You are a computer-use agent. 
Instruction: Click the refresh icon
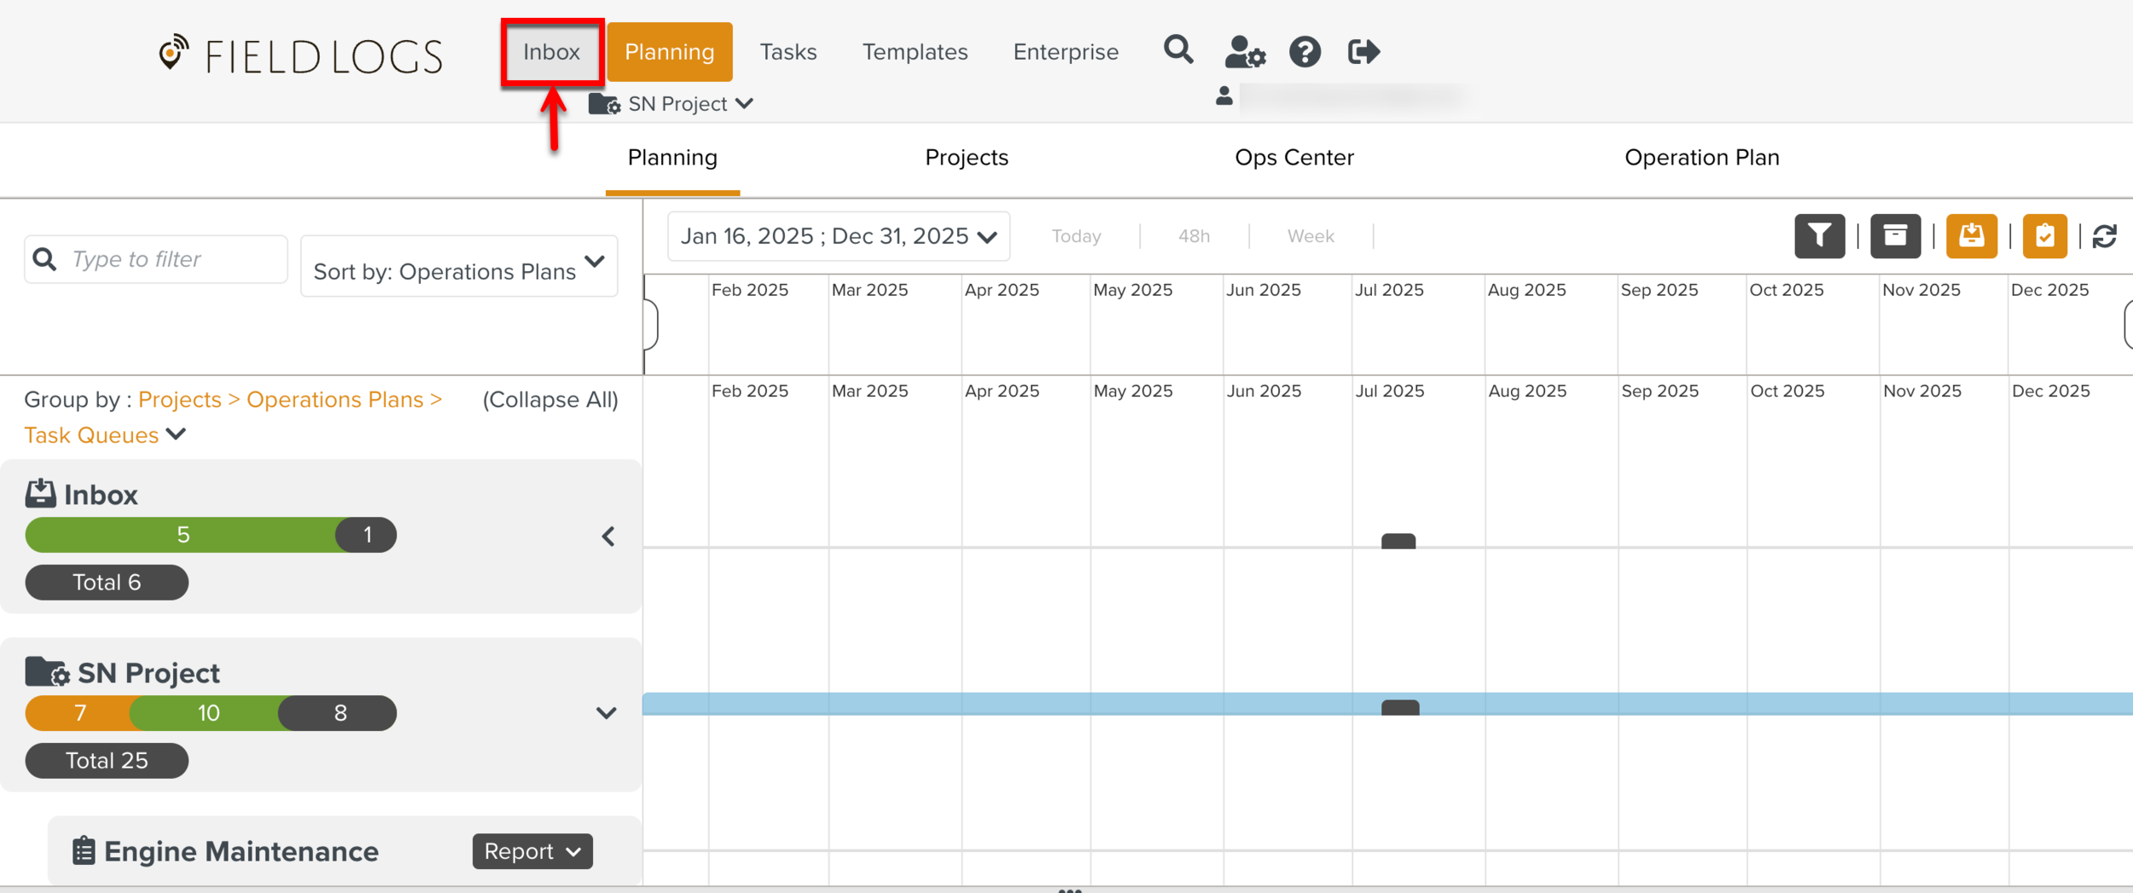coord(2105,236)
